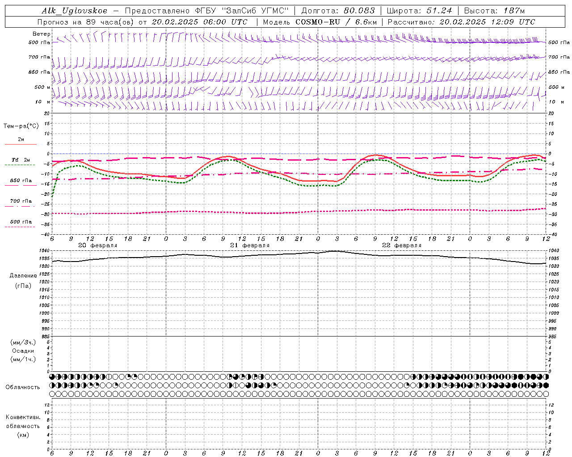Click the '20 февраля' date label

point(98,245)
